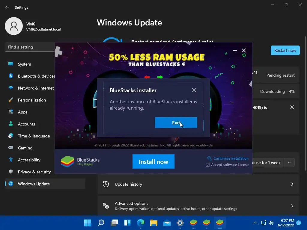This screenshot has height=230, width=307.
Task: Click Exit in BlueStacks installer dialog
Action: click(x=176, y=122)
